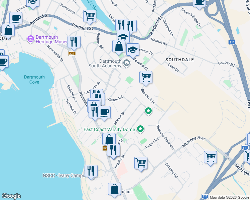250x200 pixels.
Task: Click the East Coast Varsity Dome label
Action: click(x=109, y=129)
